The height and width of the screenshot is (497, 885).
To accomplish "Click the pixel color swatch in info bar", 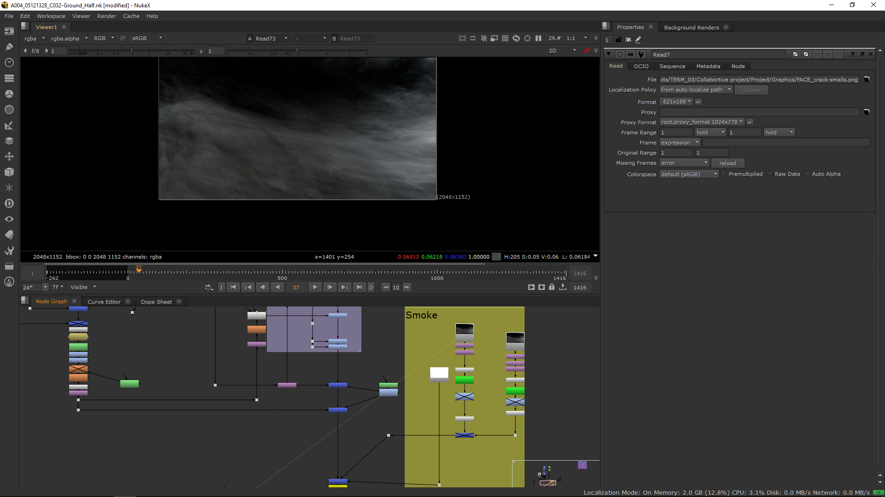I will [496, 257].
